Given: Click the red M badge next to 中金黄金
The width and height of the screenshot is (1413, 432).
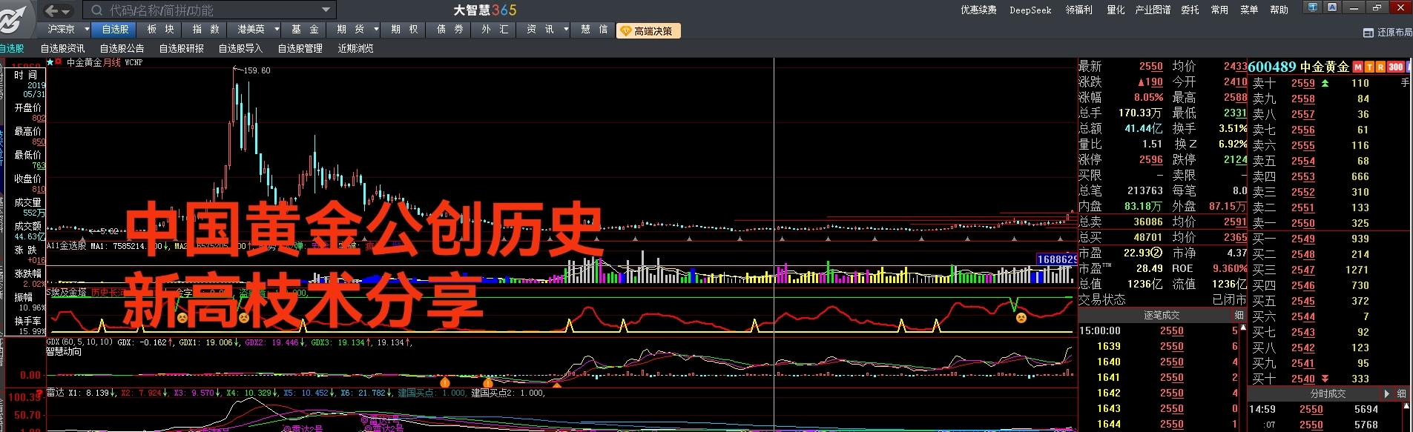Looking at the screenshot, I should pos(1358,67).
